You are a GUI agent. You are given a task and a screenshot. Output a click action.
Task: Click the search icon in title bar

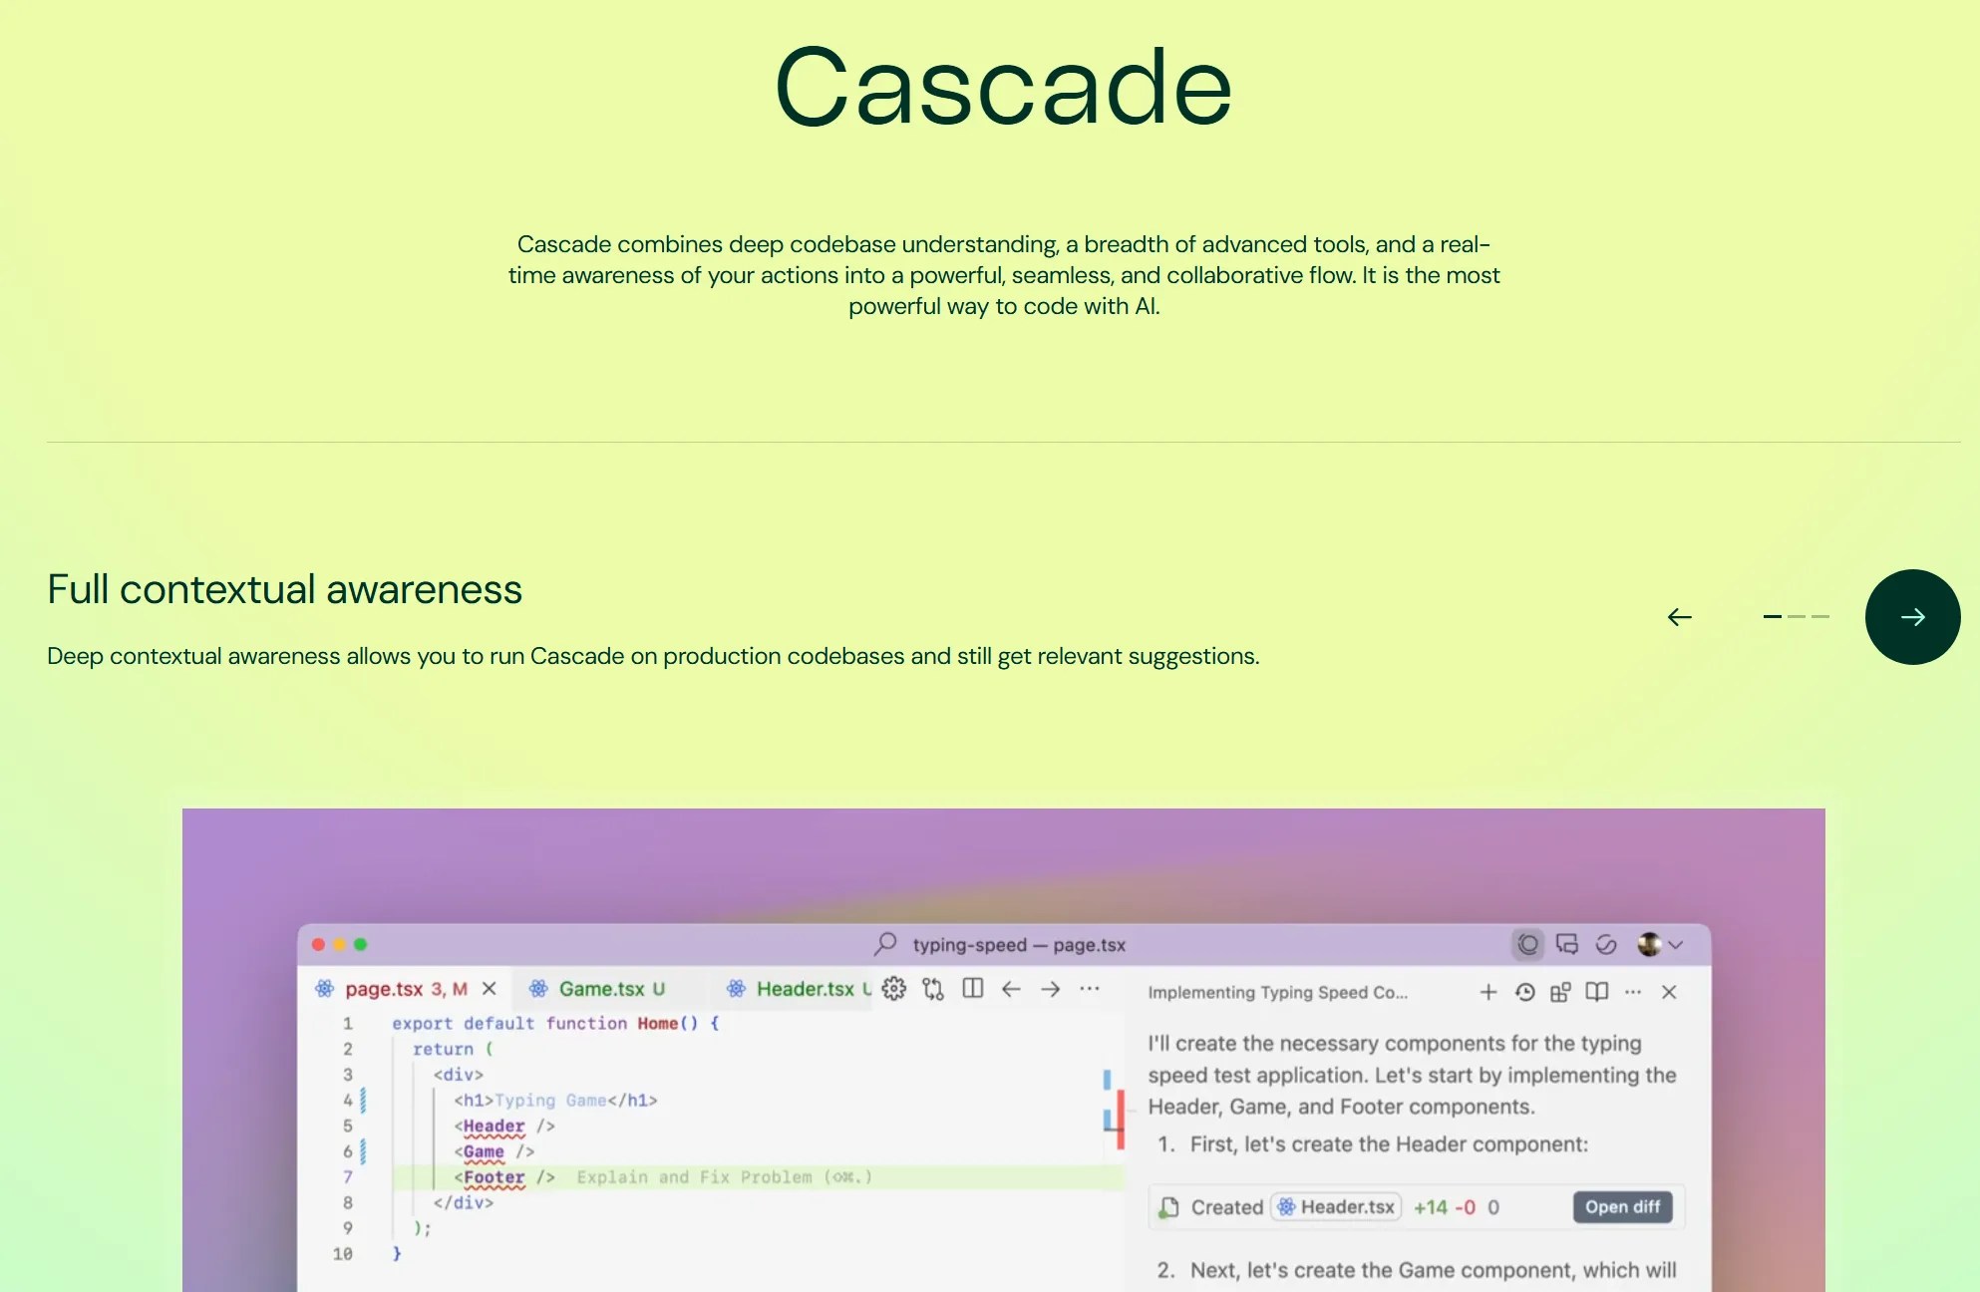tap(885, 944)
